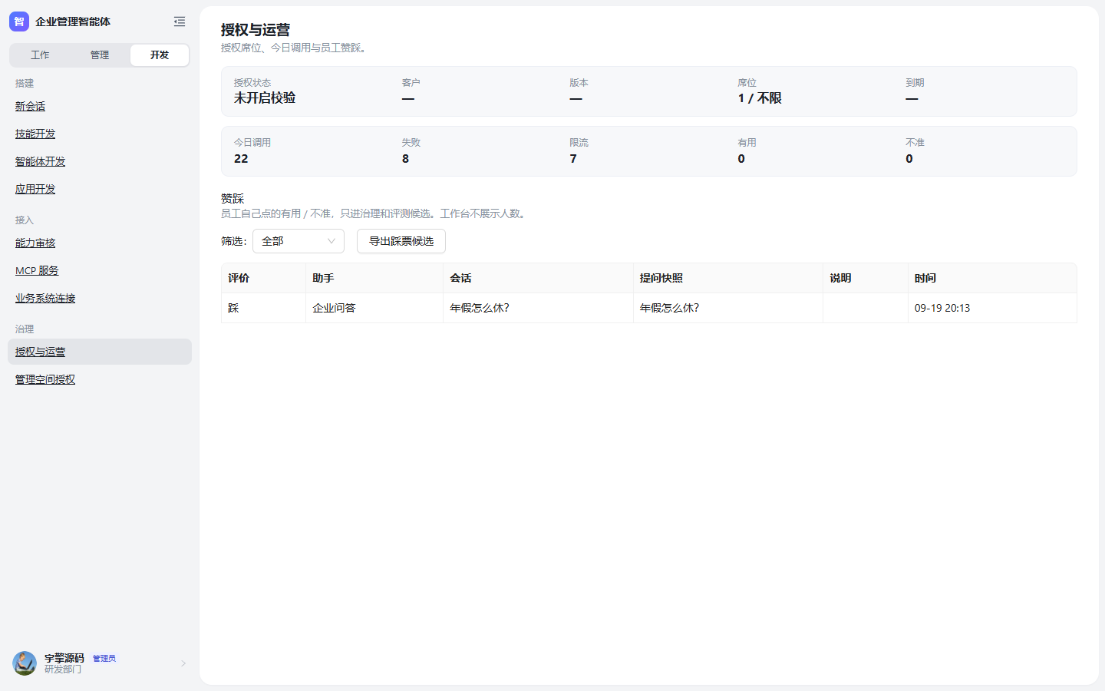Click the 管理员 role badge
The width and height of the screenshot is (1105, 691).
[x=104, y=658]
